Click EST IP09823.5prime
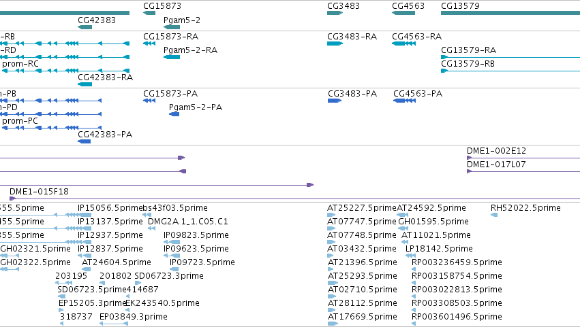 [x=196, y=235]
